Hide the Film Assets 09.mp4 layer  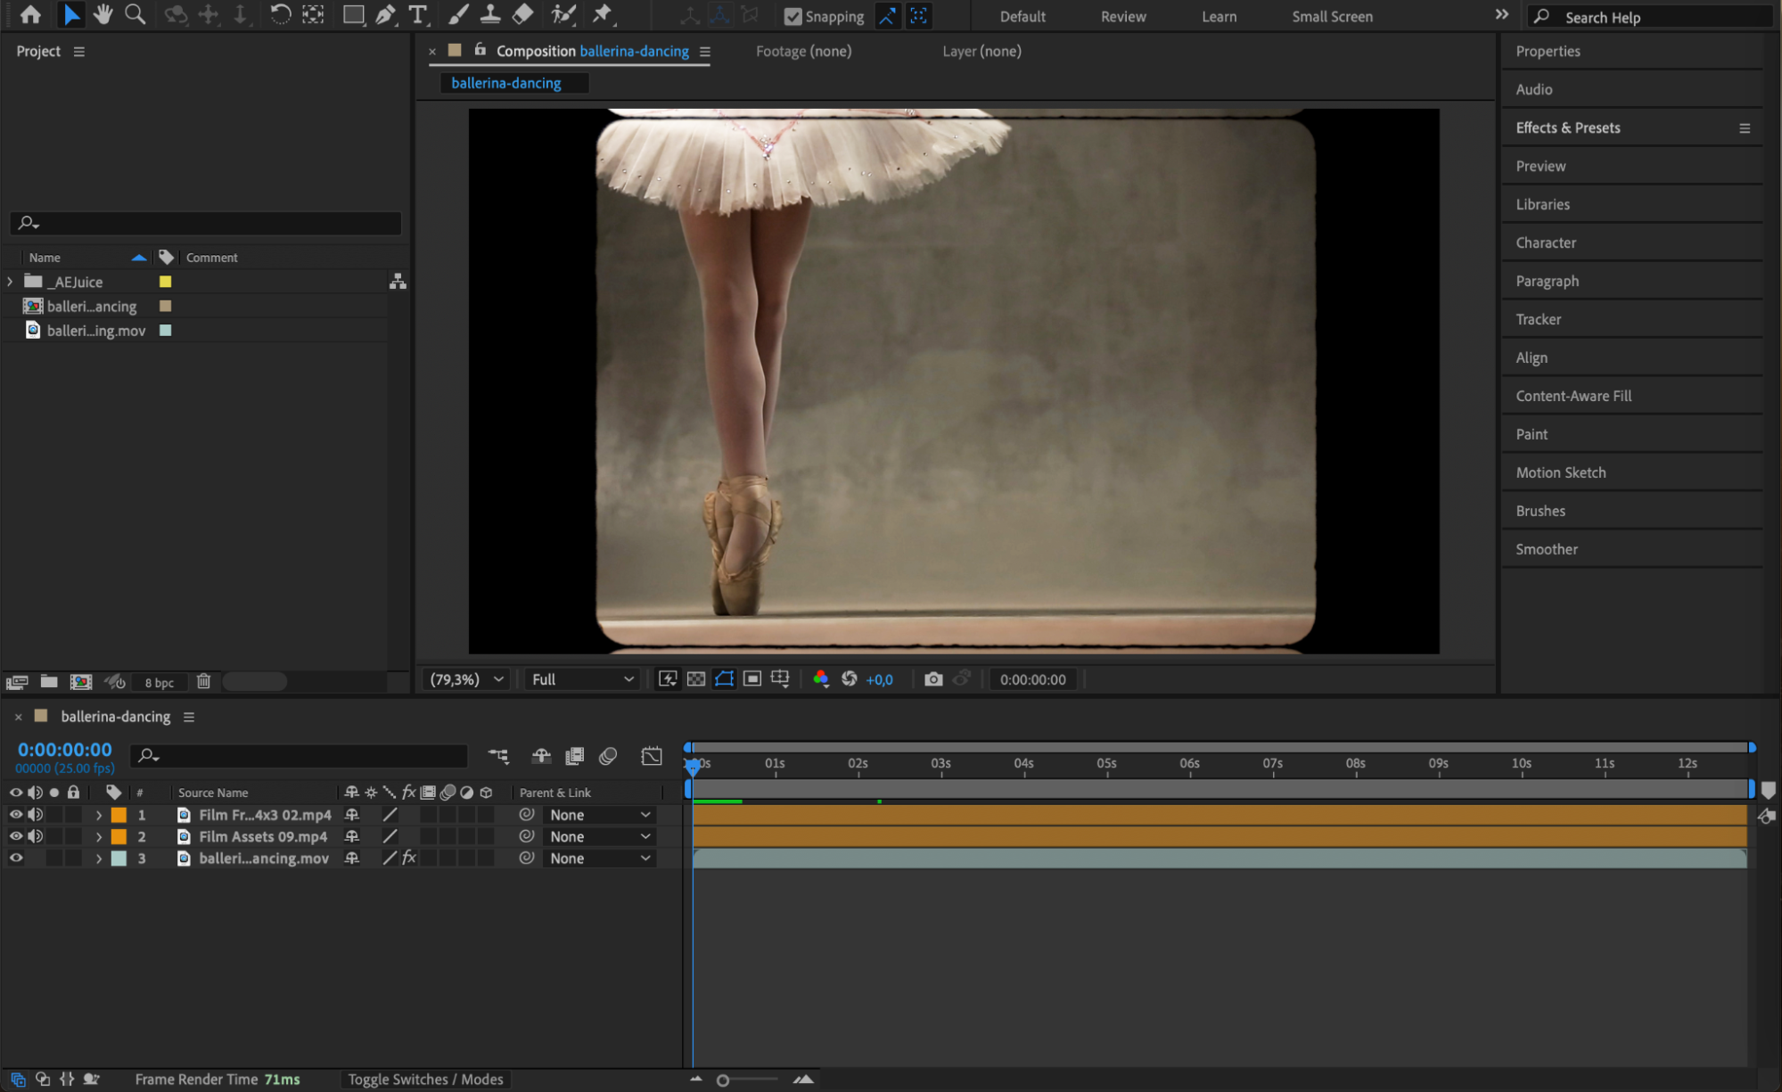coord(16,836)
